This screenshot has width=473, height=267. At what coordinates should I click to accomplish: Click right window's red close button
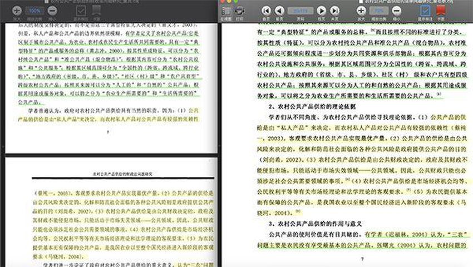pos(223,1)
